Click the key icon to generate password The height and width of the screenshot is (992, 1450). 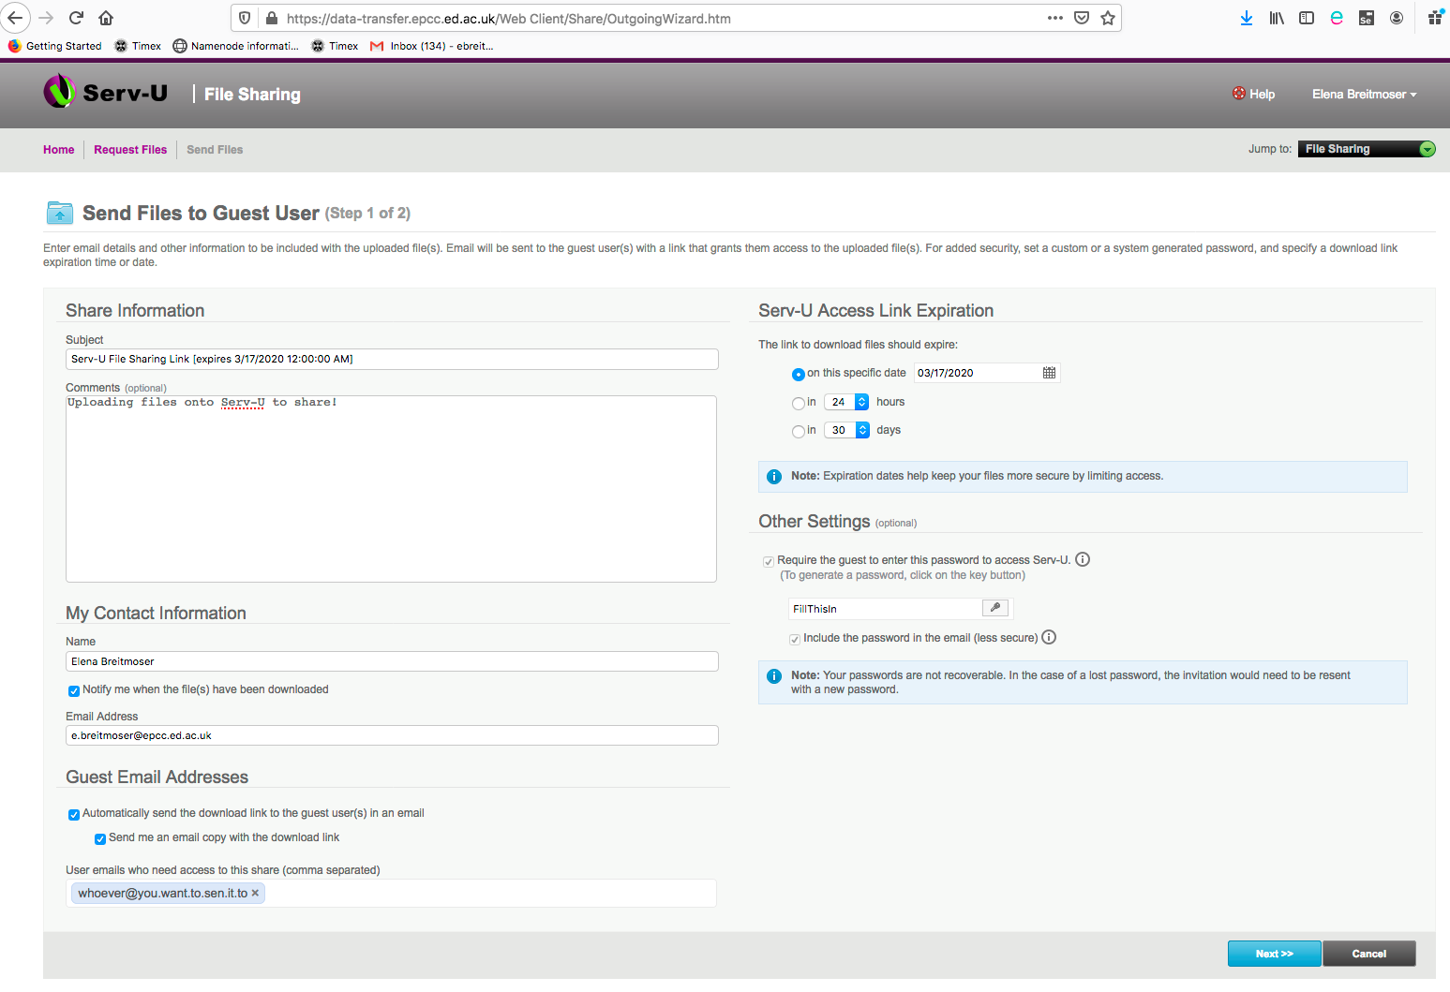click(995, 608)
